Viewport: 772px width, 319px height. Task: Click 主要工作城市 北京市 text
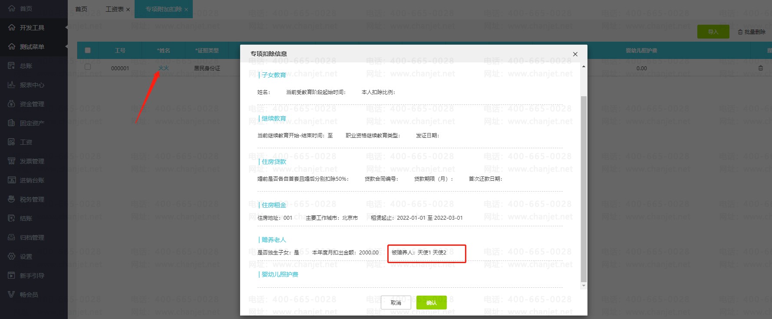point(332,218)
